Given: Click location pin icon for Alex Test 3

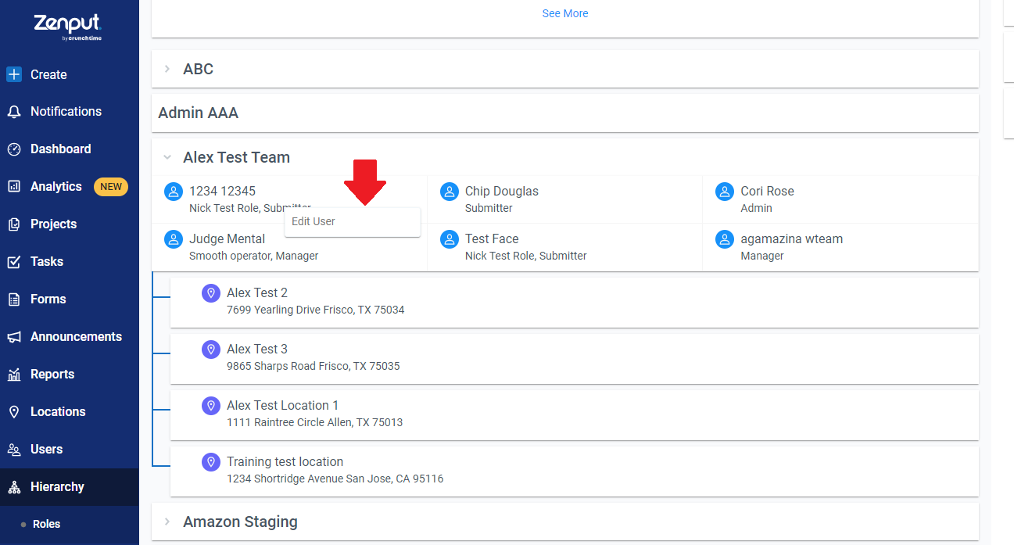Looking at the screenshot, I should (x=211, y=350).
